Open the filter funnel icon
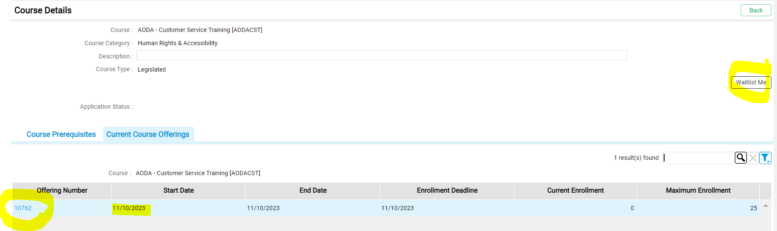This screenshot has height=231, width=777. pos(765,158)
